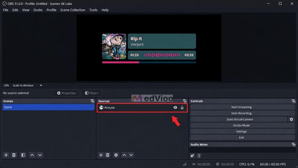Open Audio Mixer three-dot menu

199,156
